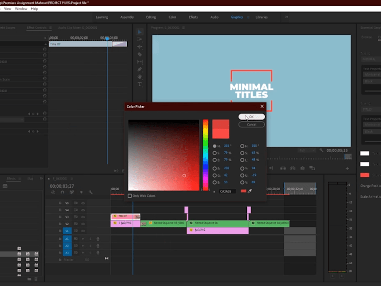Screen dimensions: 381x286
Task: Open the Comparison View icon
Action: pyautogui.click(x=312, y=168)
